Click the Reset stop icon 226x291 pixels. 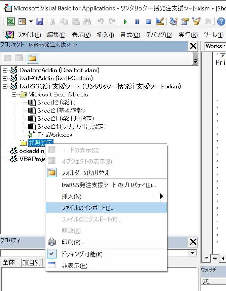coord(148,22)
